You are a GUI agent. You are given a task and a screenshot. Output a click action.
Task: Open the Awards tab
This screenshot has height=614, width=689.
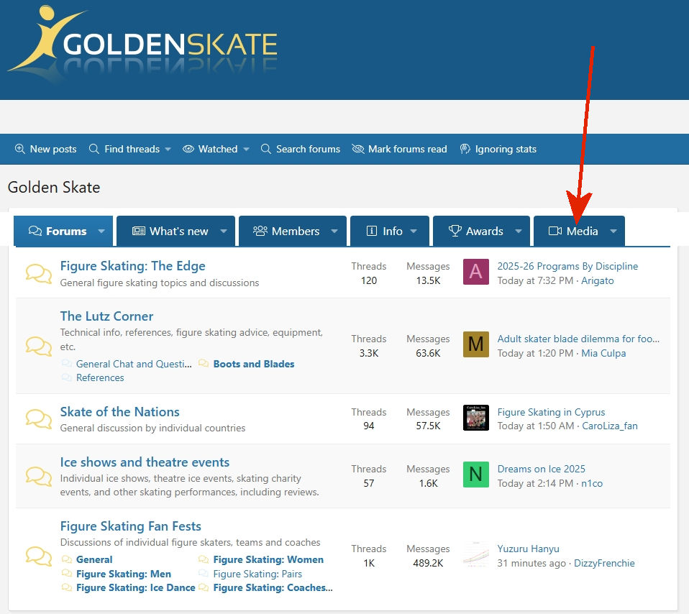(475, 231)
